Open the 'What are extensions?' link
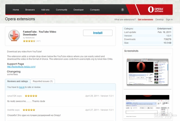Screen dimensions: 180x121 click(125, 19)
